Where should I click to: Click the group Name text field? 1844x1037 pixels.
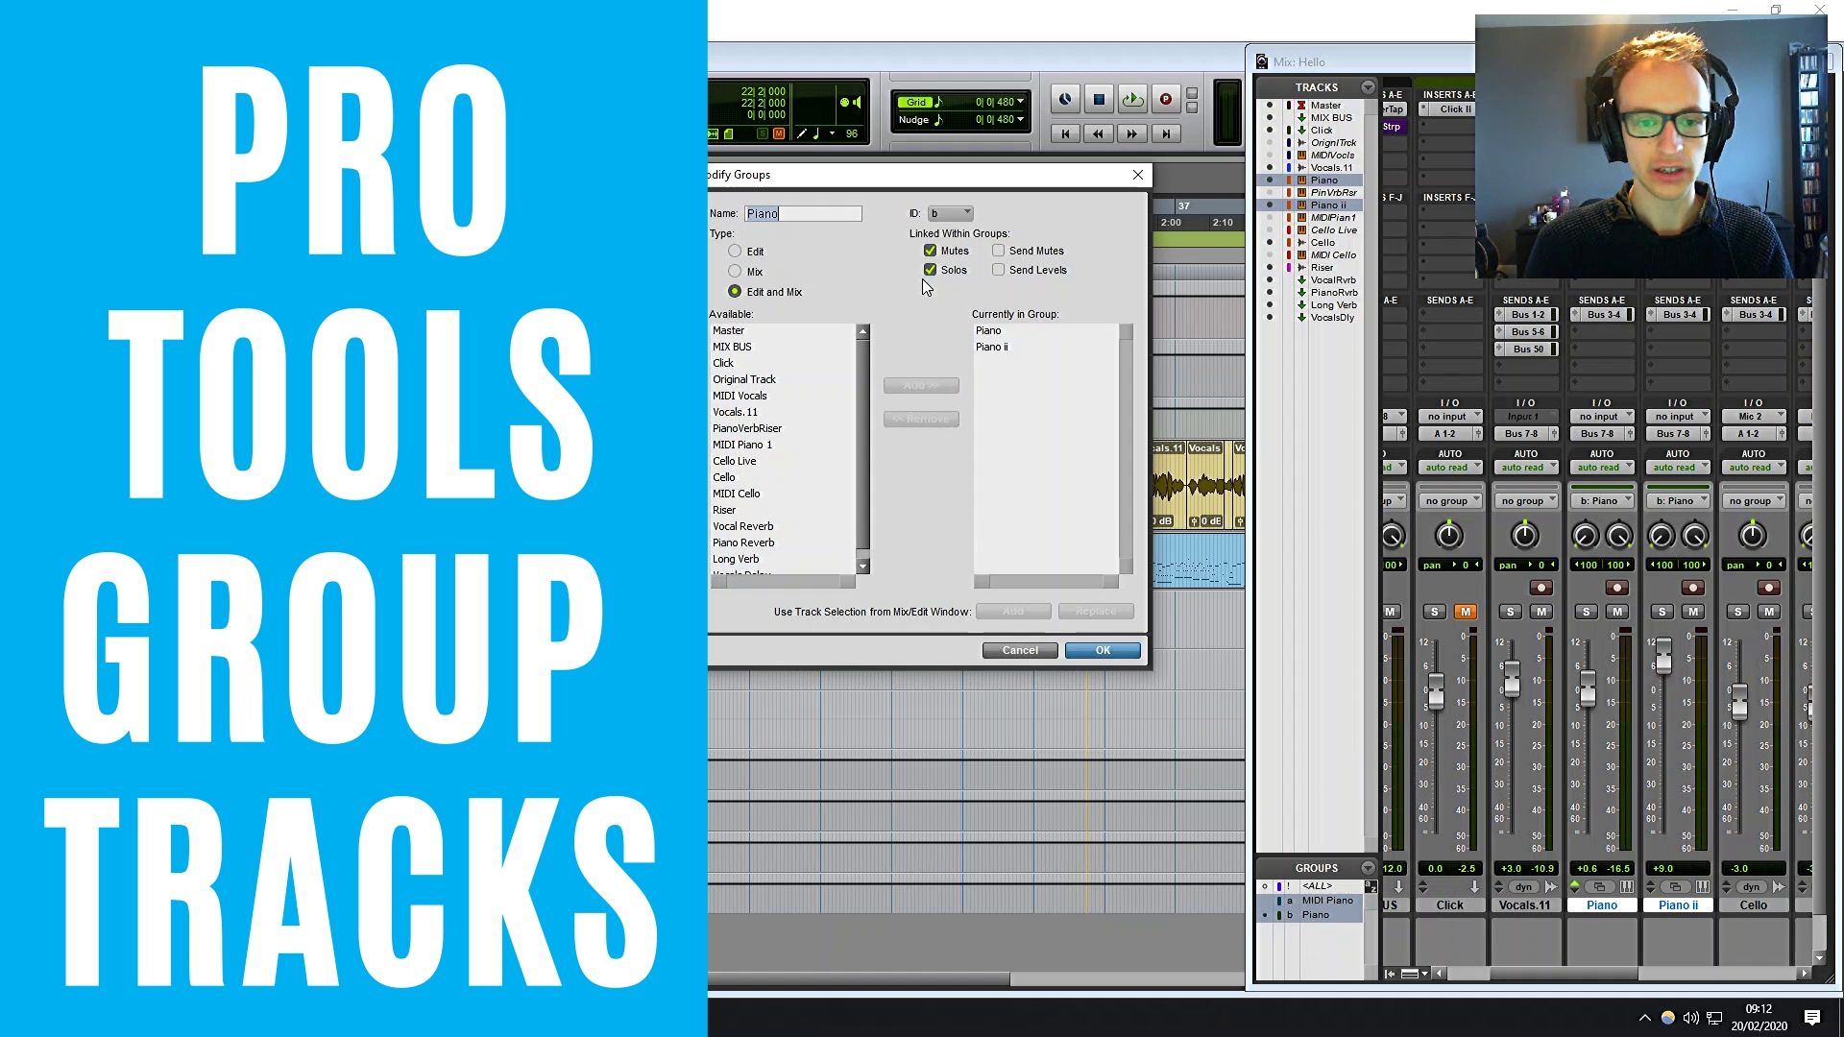coord(803,213)
